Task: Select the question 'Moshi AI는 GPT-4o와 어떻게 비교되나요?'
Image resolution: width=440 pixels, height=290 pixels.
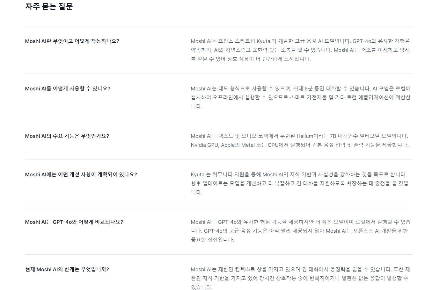Action: [74, 222]
